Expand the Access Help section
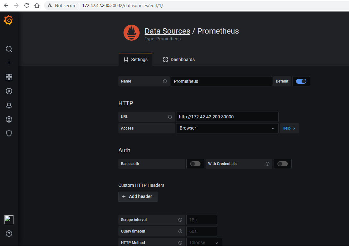Viewport: 349px width, 246px height. point(289,128)
